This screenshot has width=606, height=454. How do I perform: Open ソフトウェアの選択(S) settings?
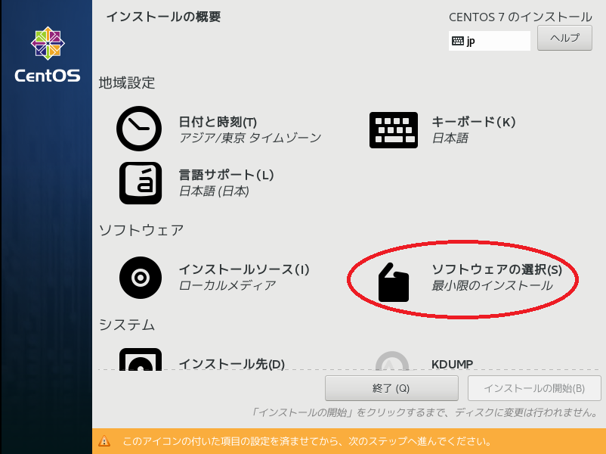496,269
